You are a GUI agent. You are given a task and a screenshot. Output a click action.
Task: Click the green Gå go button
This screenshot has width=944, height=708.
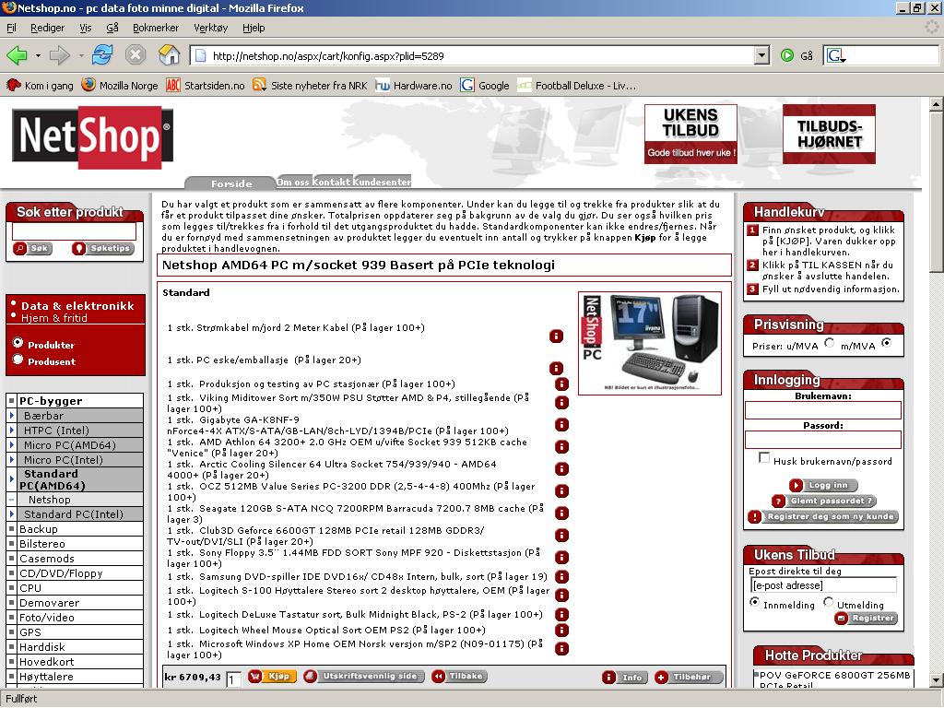[x=796, y=56]
